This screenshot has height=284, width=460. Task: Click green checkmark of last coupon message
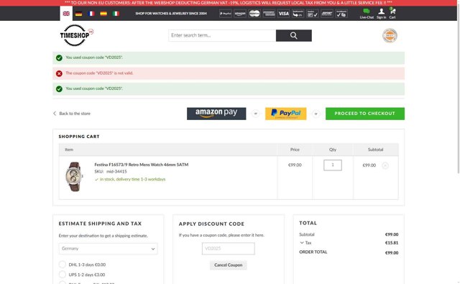coord(59,89)
